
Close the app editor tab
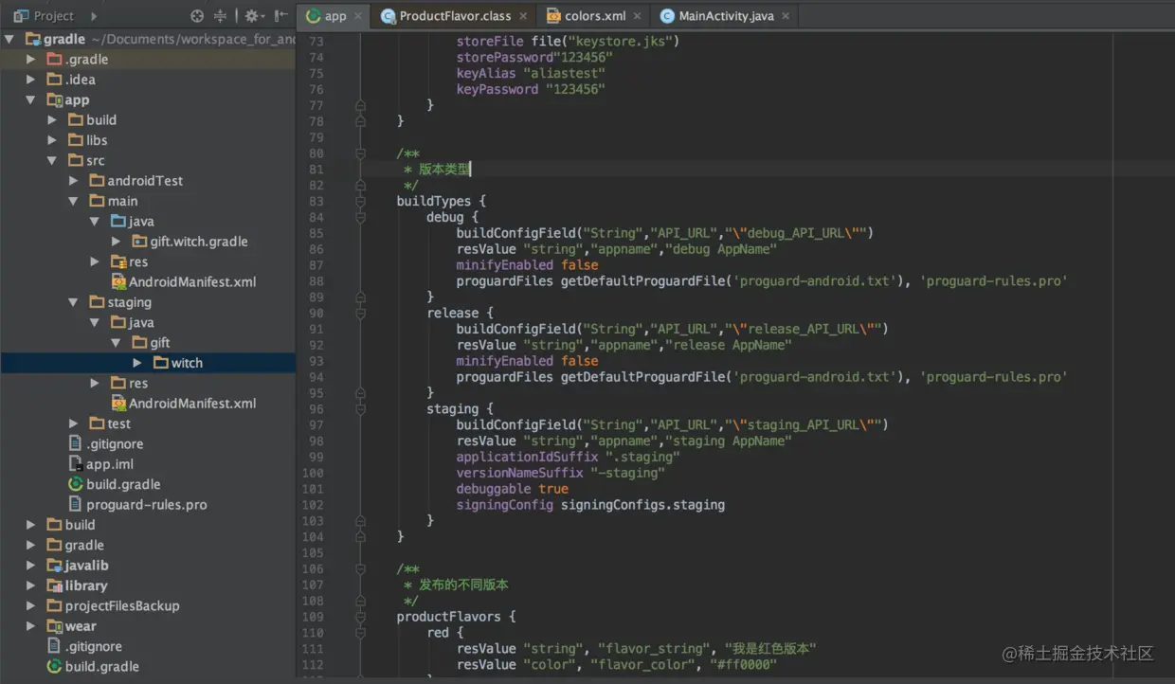coord(357,16)
